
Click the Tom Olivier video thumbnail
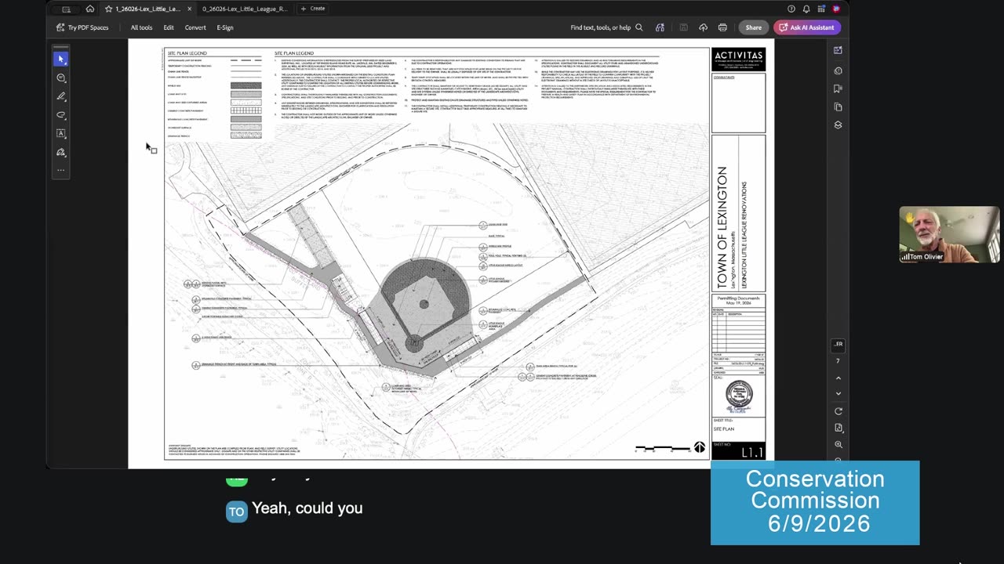click(x=949, y=234)
